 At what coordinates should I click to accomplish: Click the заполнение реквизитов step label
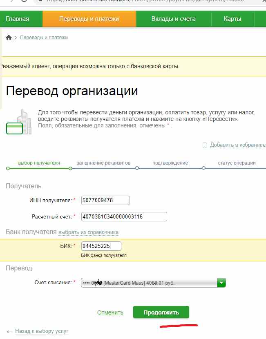click(x=104, y=163)
